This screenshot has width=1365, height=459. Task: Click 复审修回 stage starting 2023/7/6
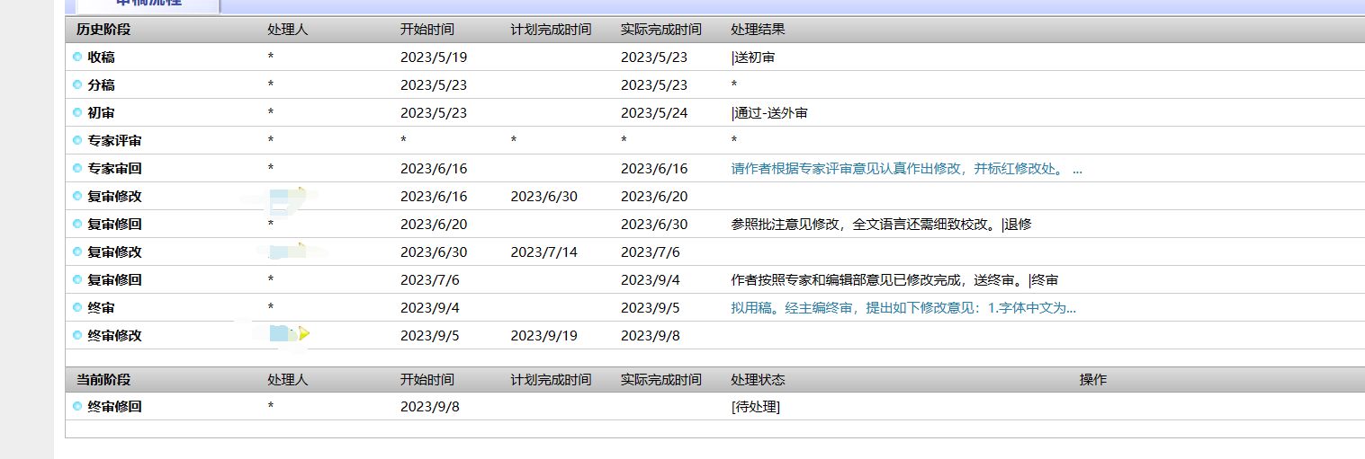tap(114, 280)
